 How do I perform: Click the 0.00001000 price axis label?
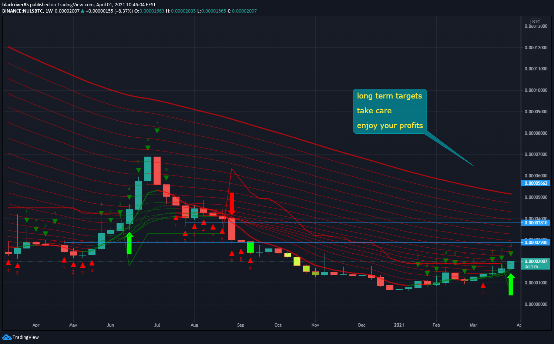[536, 283]
